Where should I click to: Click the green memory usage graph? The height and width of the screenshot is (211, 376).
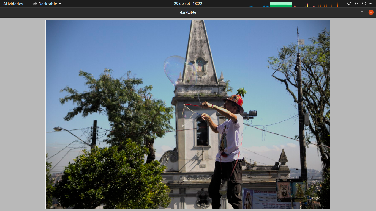(x=281, y=5)
